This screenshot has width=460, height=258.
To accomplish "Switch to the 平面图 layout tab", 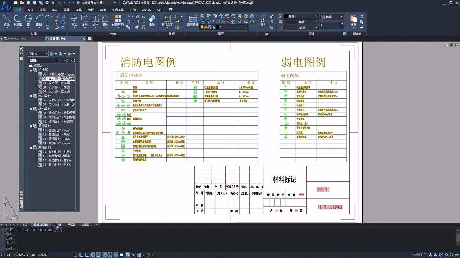I will pyautogui.click(x=72, y=225).
